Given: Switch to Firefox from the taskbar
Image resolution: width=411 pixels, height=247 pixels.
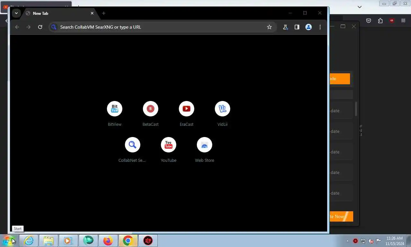Looking at the screenshot, I should [108, 241].
